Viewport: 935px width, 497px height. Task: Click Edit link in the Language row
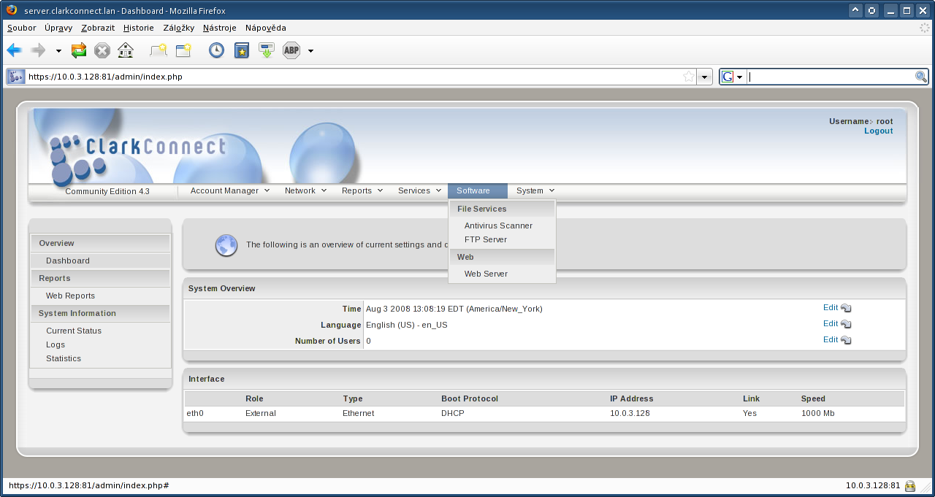(x=831, y=324)
